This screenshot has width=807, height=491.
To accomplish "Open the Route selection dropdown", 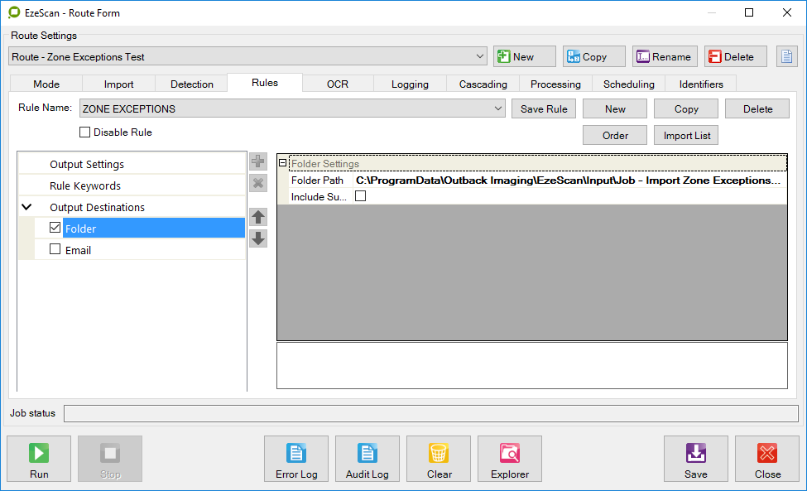I will [x=481, y=56].
